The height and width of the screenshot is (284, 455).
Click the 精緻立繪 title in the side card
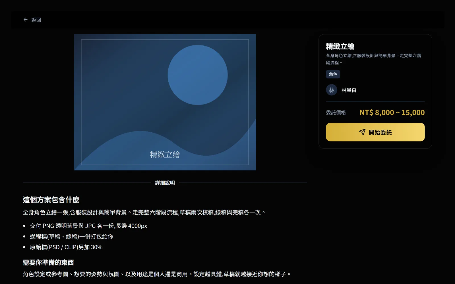(x=340, y=46)
